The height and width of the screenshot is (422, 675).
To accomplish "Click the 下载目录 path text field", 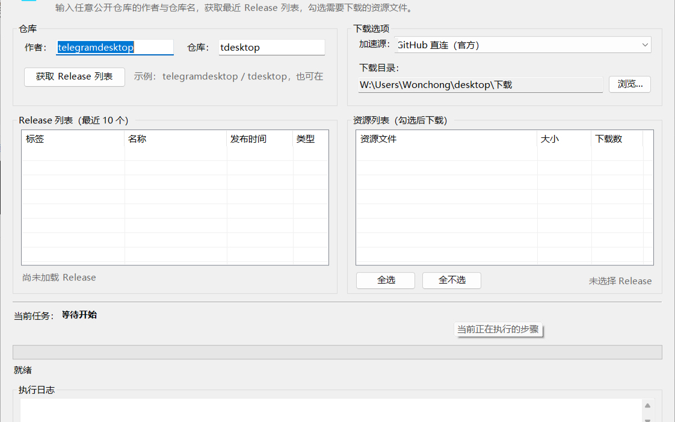I will 481,85.
